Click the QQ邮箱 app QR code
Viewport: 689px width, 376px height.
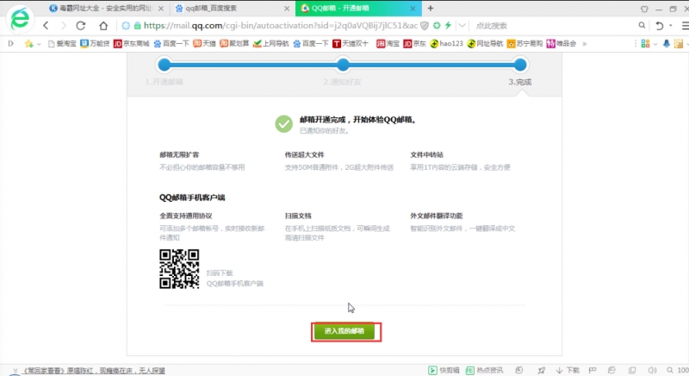pyautogui.click(x=179, y=269)
